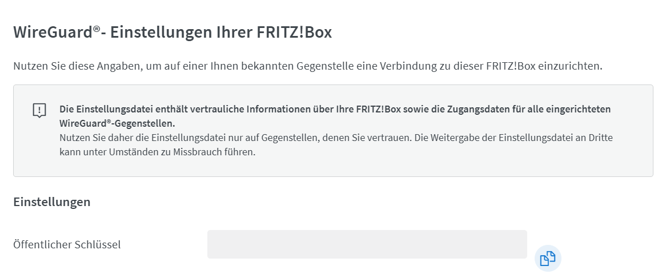This screenshot has width=662, height=274.
Task: Click the Öffentlicher Schlüssel label
Action: [x=67, y=245]
